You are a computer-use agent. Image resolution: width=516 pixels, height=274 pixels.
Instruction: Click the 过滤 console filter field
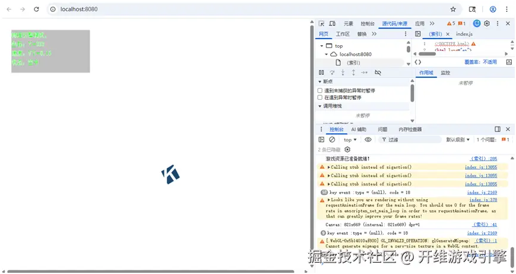point(410,140)
